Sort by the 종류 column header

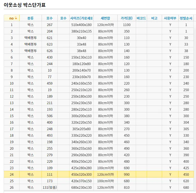click(x=31, y=18)
